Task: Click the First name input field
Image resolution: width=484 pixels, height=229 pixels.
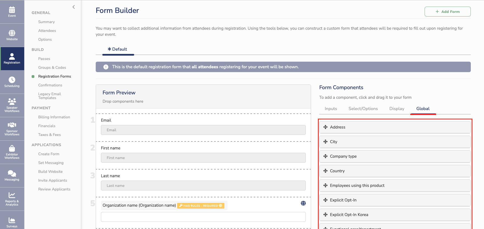Action: [x=203, y=158]
